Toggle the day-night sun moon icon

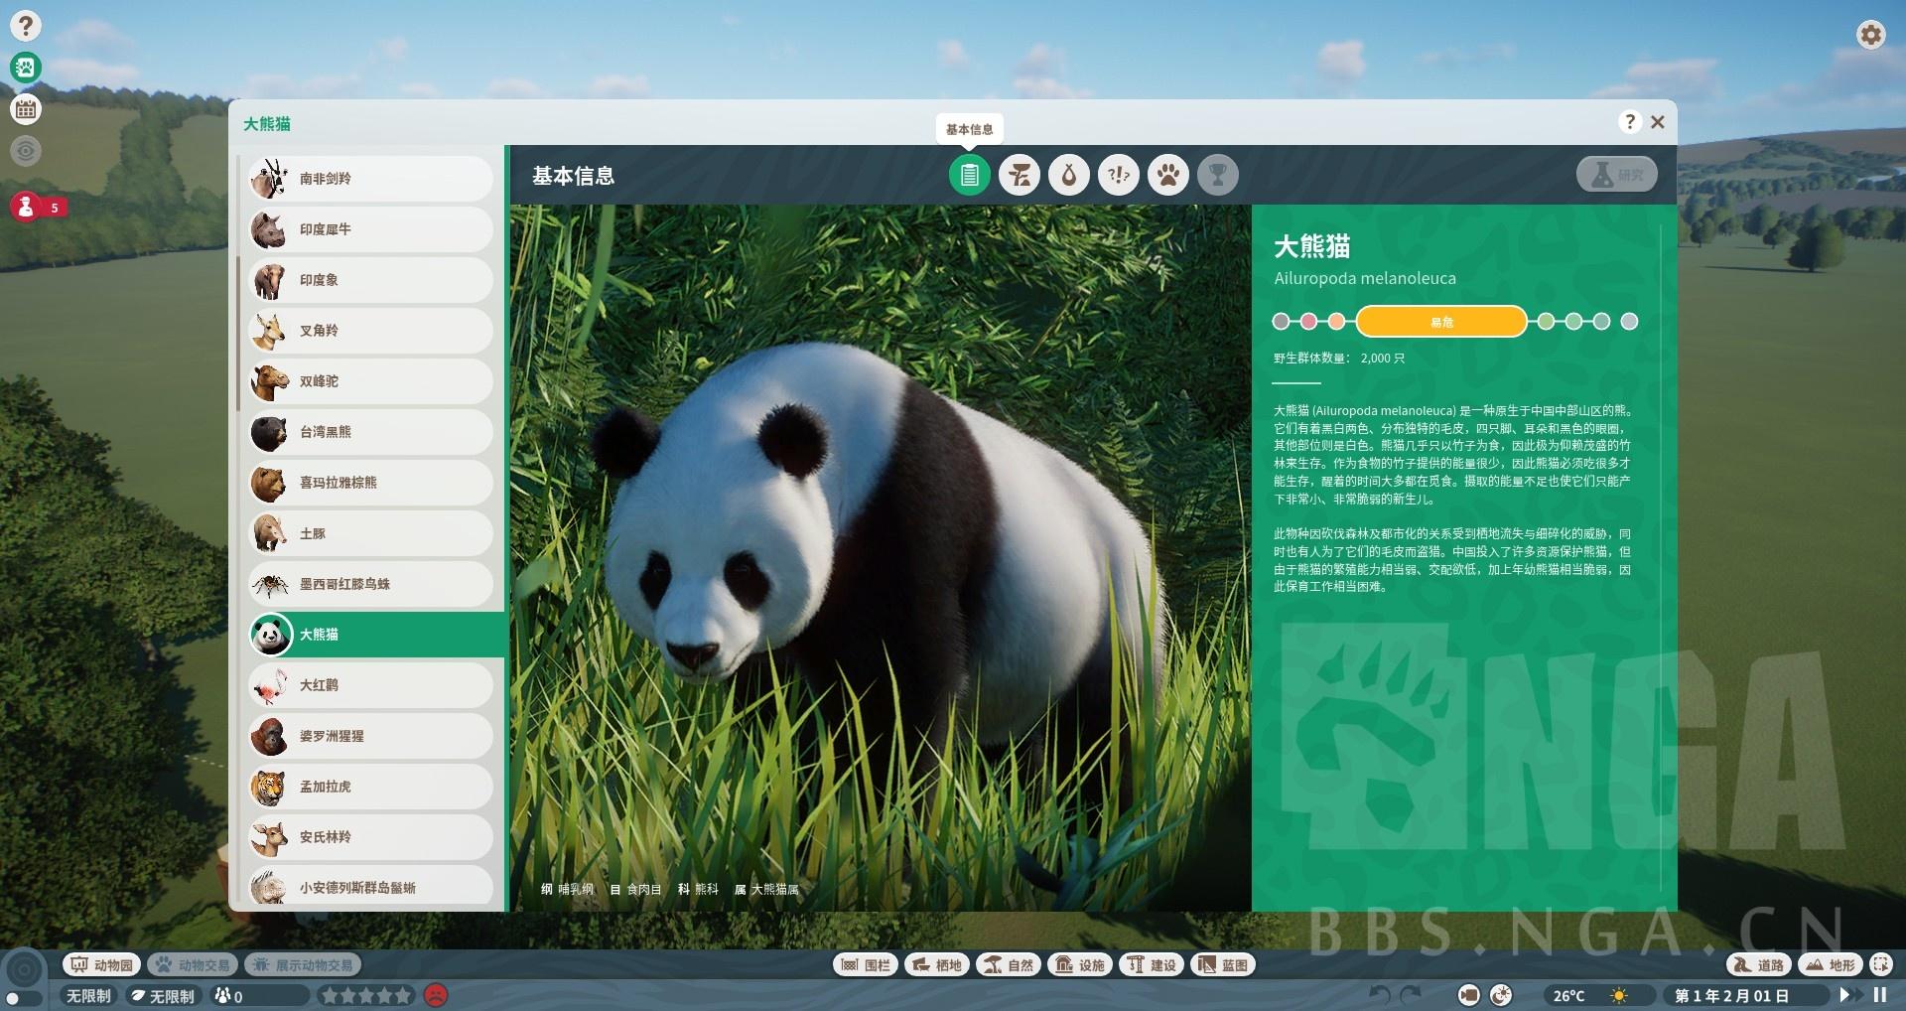click(x=1501, y=995)
